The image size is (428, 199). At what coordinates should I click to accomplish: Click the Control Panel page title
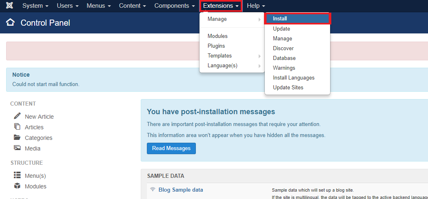[x=45, y=23]
